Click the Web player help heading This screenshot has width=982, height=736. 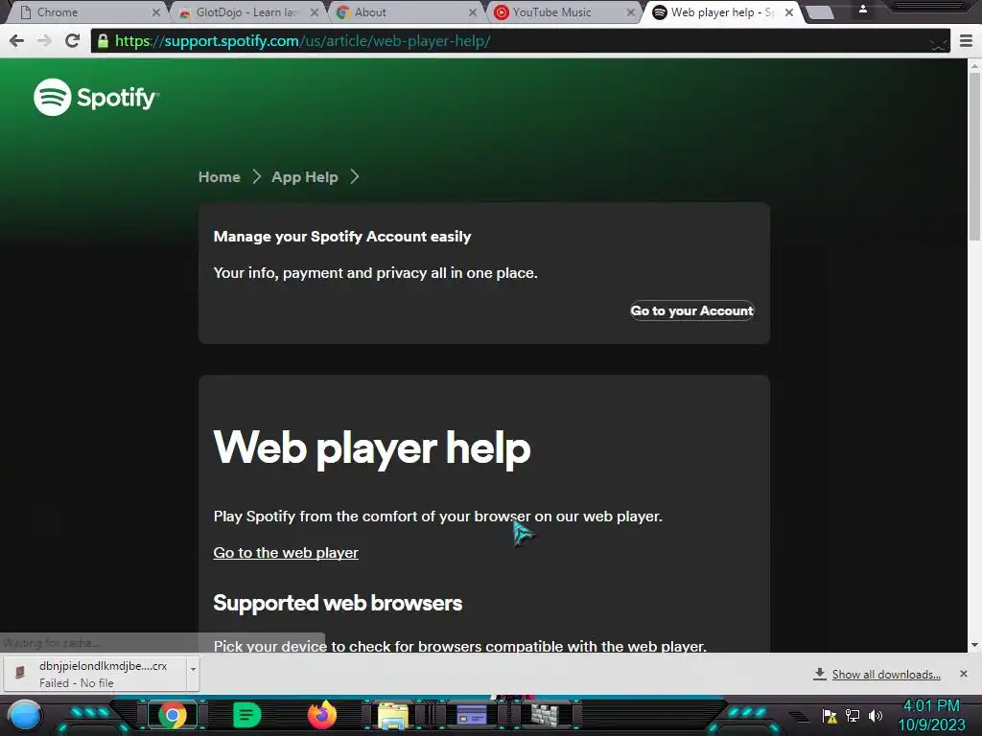(372, 448)
